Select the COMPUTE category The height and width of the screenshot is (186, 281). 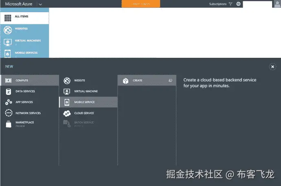[30, 80]
